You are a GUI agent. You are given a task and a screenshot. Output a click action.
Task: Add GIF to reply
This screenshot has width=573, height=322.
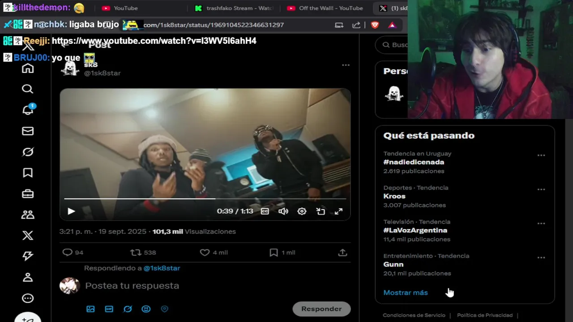(x=109, y=309)
